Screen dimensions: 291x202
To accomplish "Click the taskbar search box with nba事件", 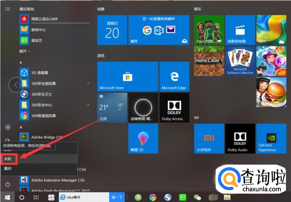I will click(x=84, y=197).
